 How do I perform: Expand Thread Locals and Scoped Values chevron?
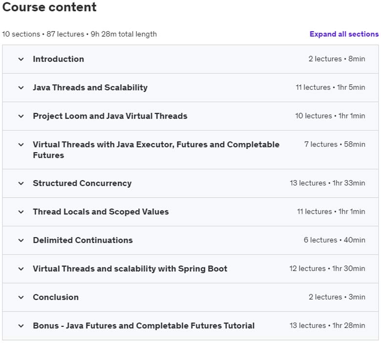[21, 212]
